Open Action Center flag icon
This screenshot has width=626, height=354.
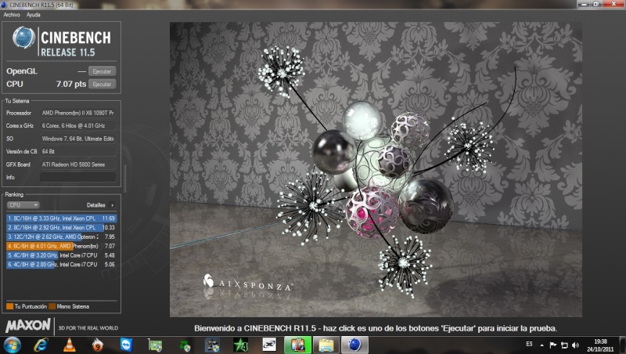coord(553,345)
